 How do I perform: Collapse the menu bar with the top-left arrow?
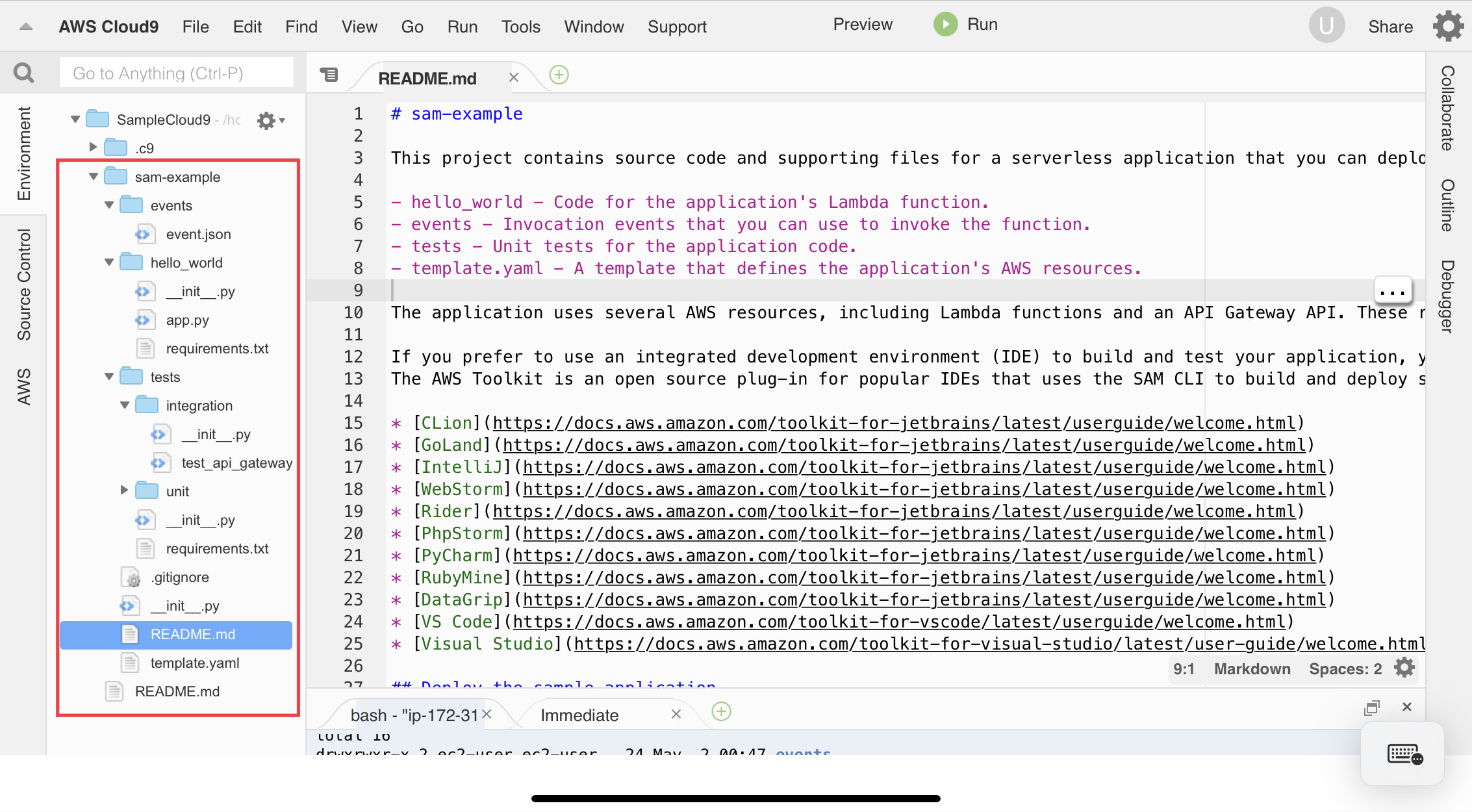point(25,27)
